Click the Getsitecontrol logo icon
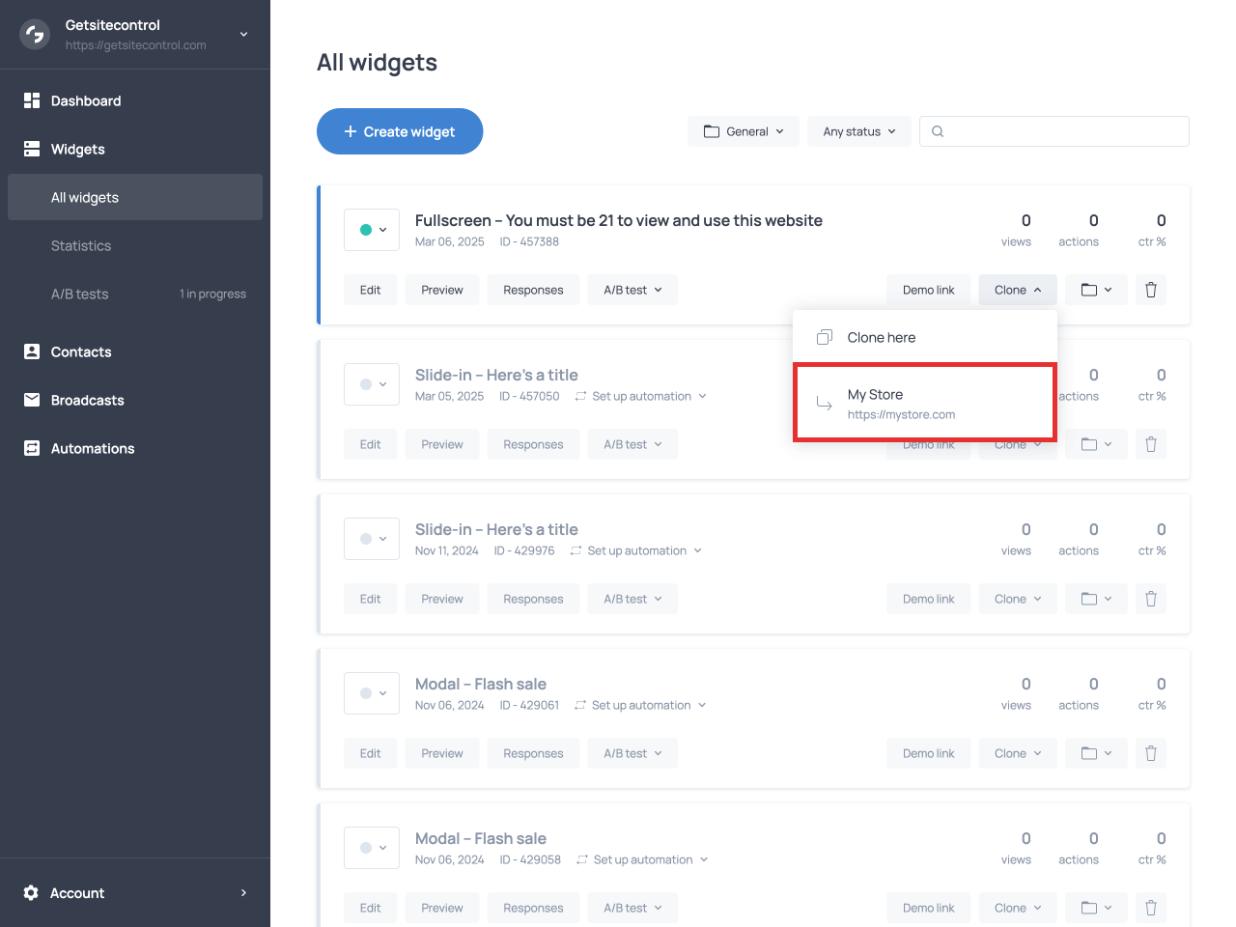This screenshot has height=927, width=1236. (35, 35)
